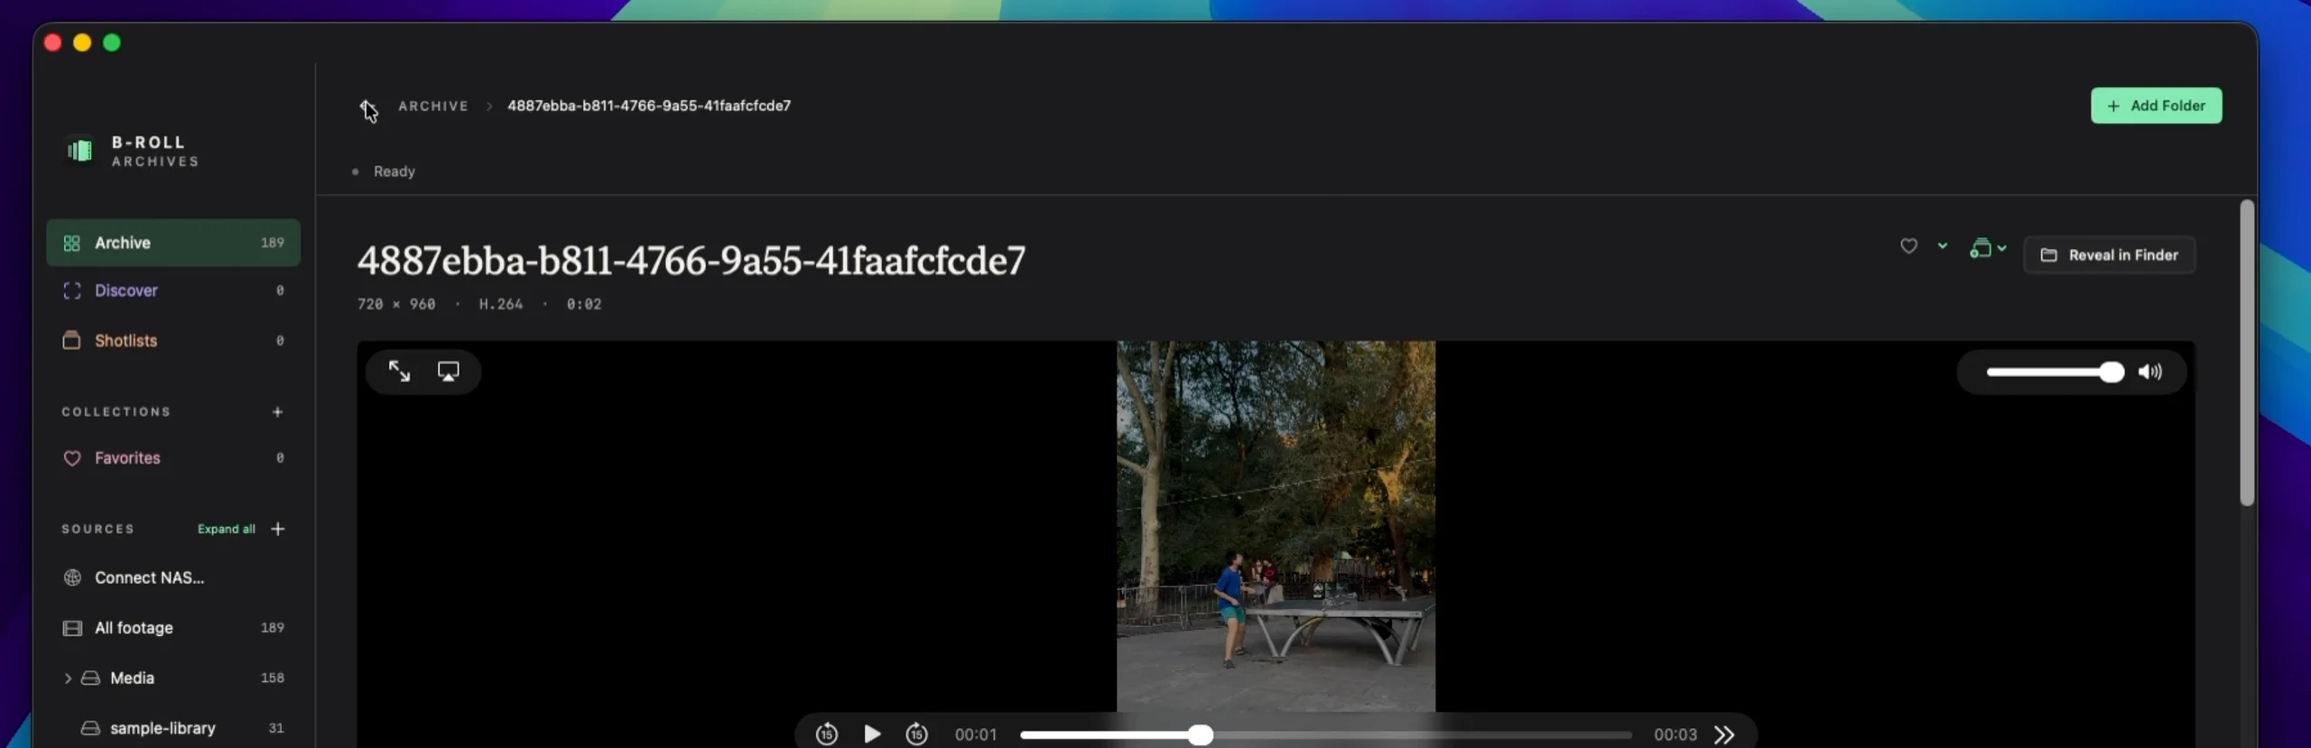Expand the Media source chevron
Viewport: 2311px width, 748px height.
(x=68, y=678)
